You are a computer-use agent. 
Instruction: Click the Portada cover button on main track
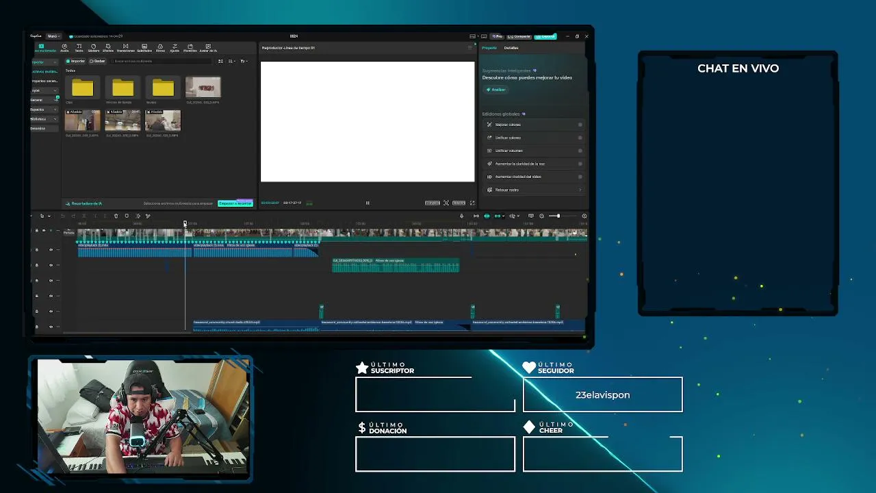tap(68, 232)
